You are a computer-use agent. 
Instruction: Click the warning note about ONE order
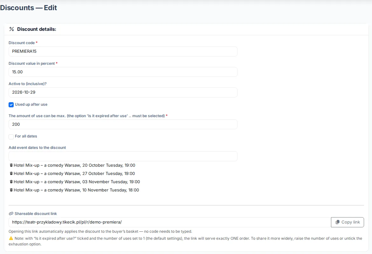186,241
